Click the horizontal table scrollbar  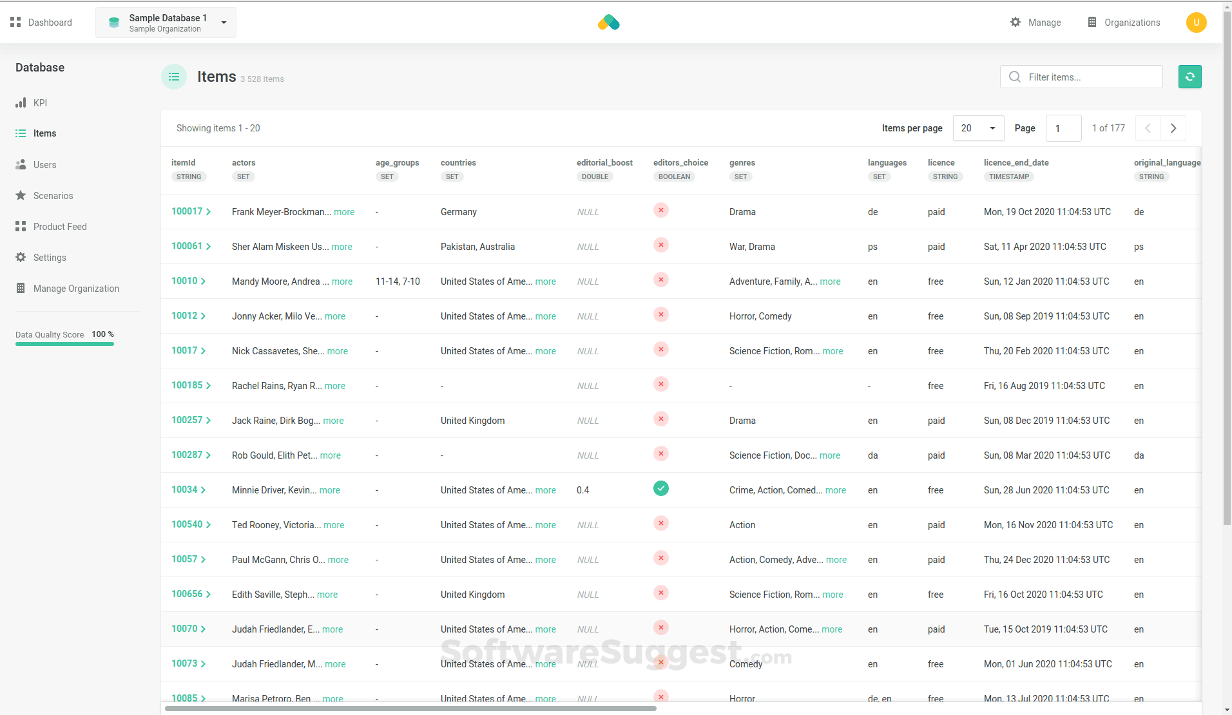410,709
